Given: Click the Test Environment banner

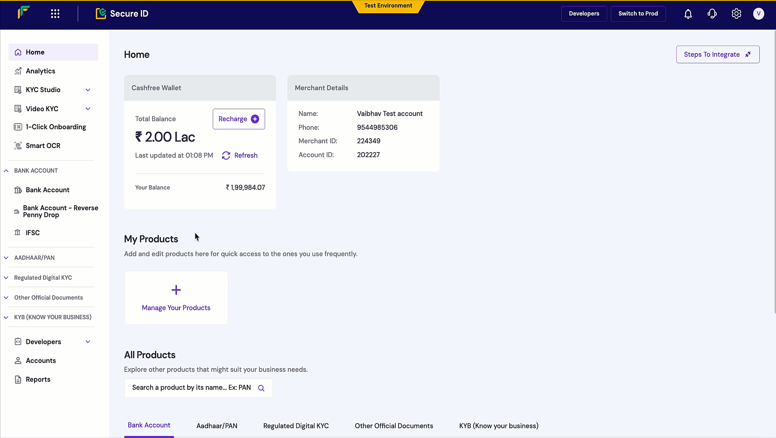Looking at the screenshot, I should [388, 6].
